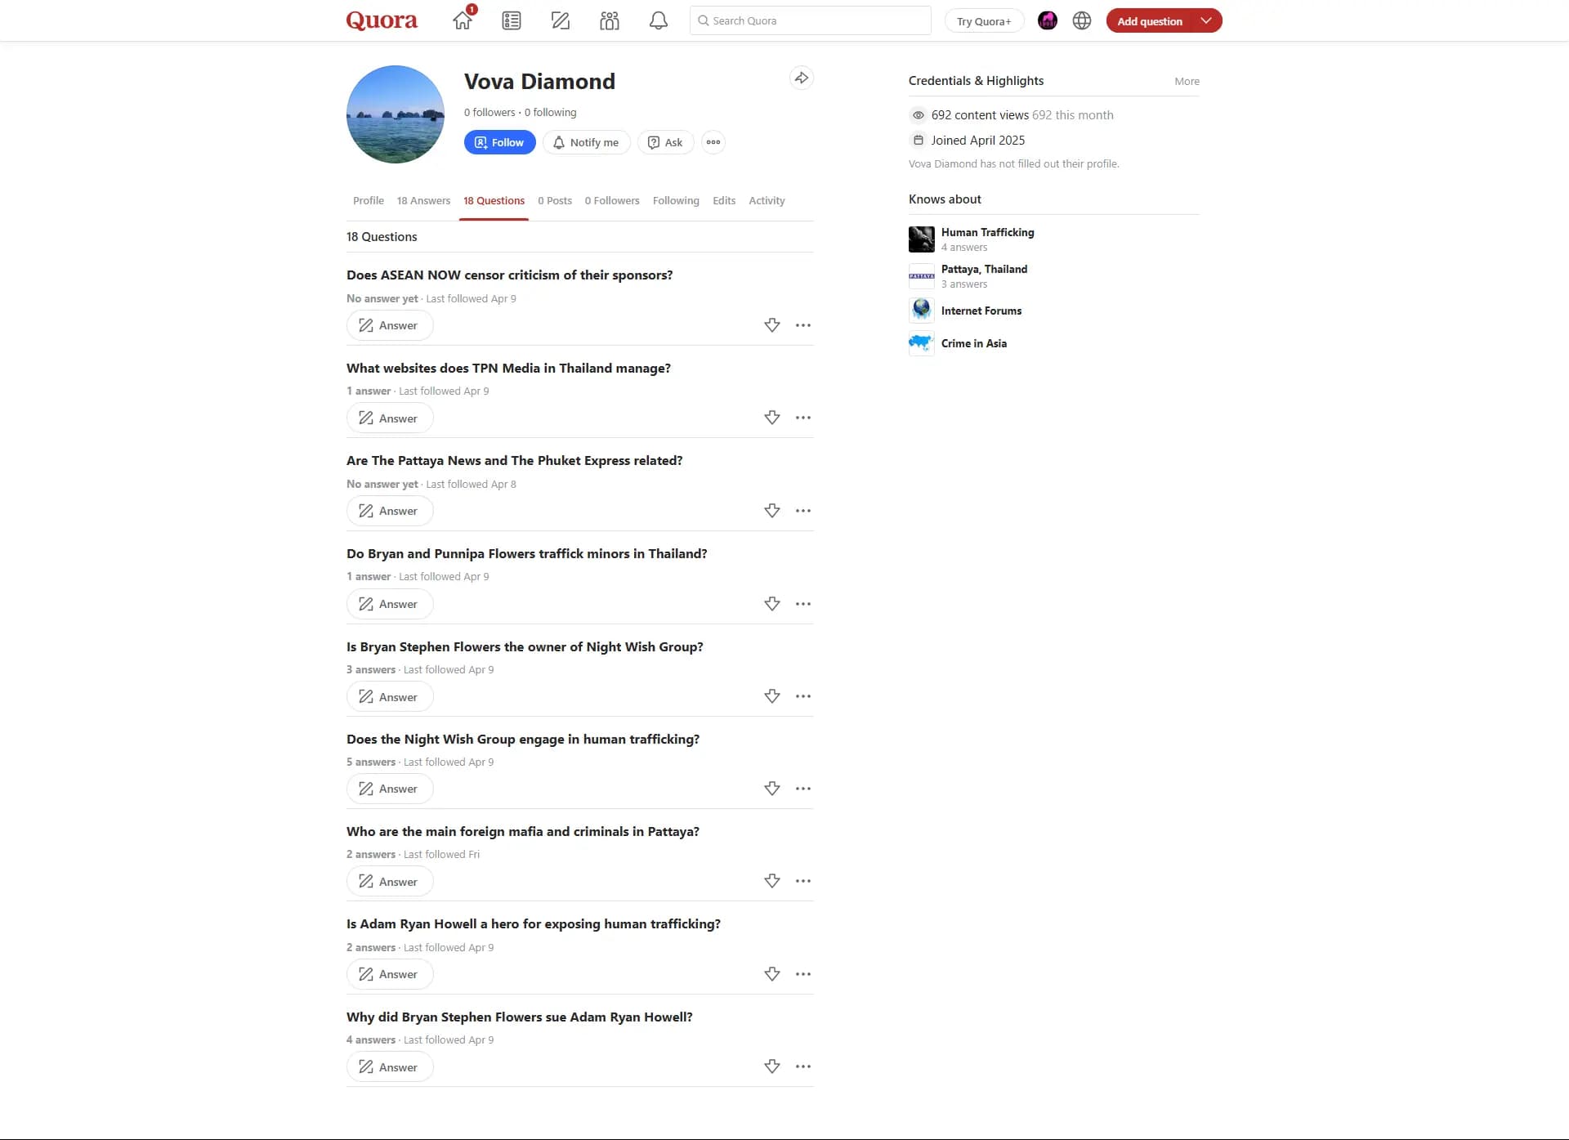Click the Crime in Asia topic thumbnail

coord(922,343)
